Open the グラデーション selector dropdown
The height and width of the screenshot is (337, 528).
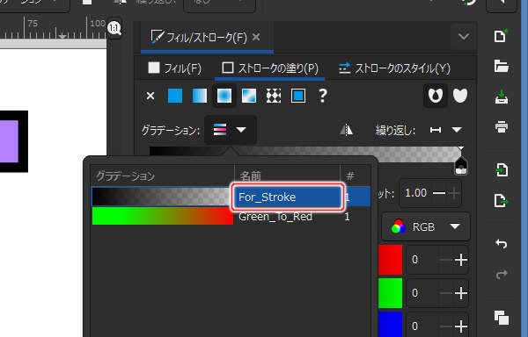[230, 130]
